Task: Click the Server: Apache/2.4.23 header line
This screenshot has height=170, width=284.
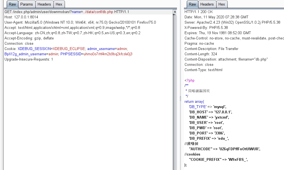Action: (x=232, y=22)
